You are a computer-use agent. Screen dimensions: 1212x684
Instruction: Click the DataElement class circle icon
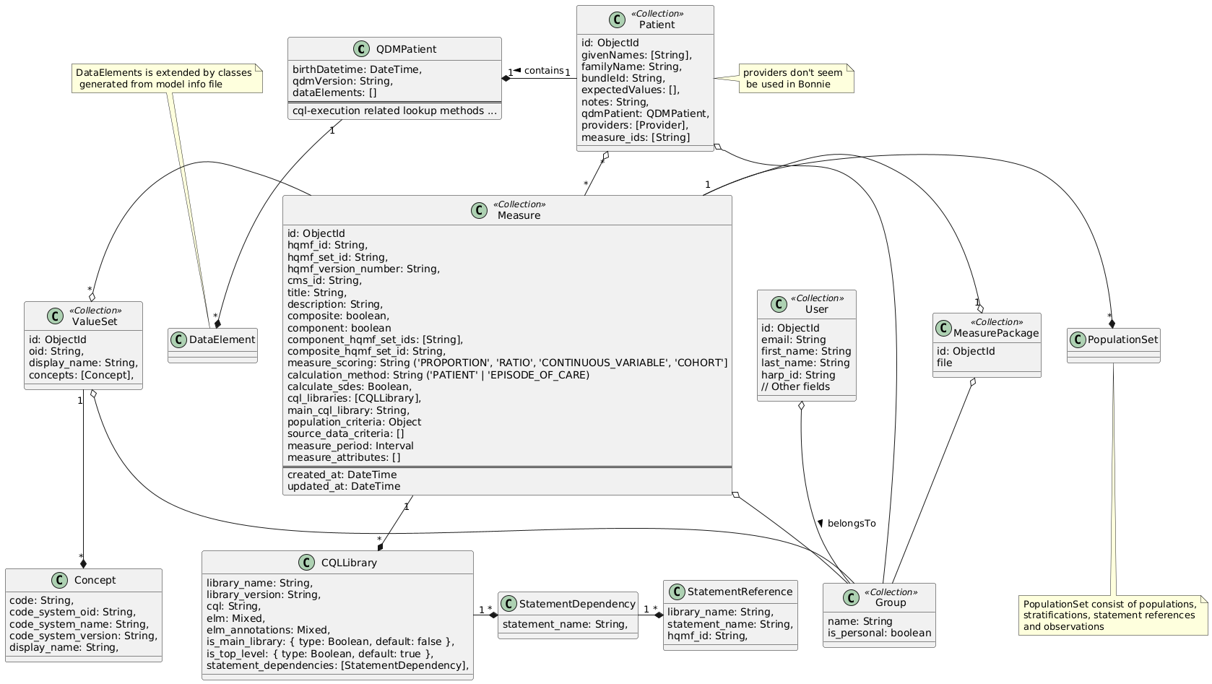click(x=178, y=339)
